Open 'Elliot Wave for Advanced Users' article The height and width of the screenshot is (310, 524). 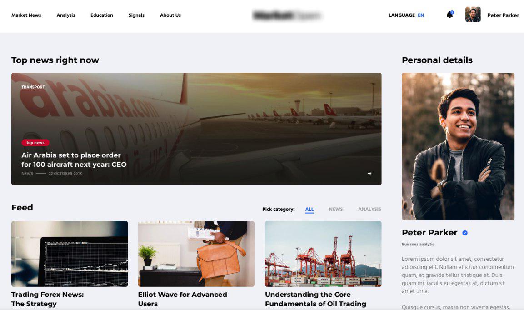click(x=182, y=299)
